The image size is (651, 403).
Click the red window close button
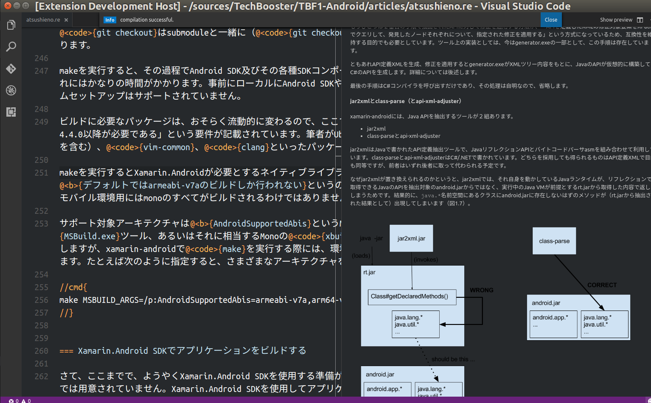pos(8,6)
